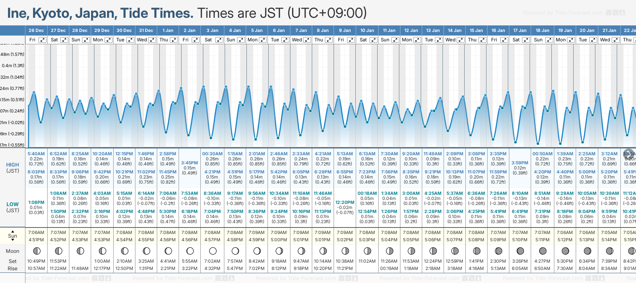Open expanded view for Sun 4 Jan
Screen dimensions: 636x283
tap(241, 40)
